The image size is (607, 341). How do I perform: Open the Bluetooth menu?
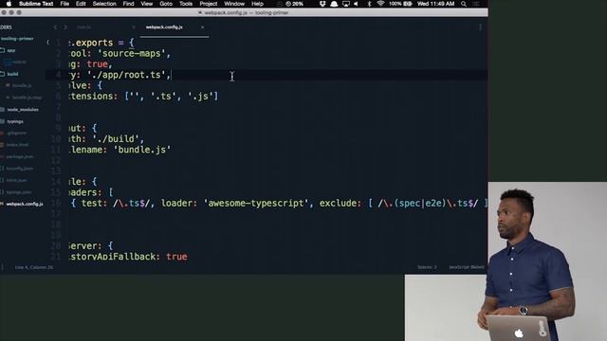click(369, 4)
